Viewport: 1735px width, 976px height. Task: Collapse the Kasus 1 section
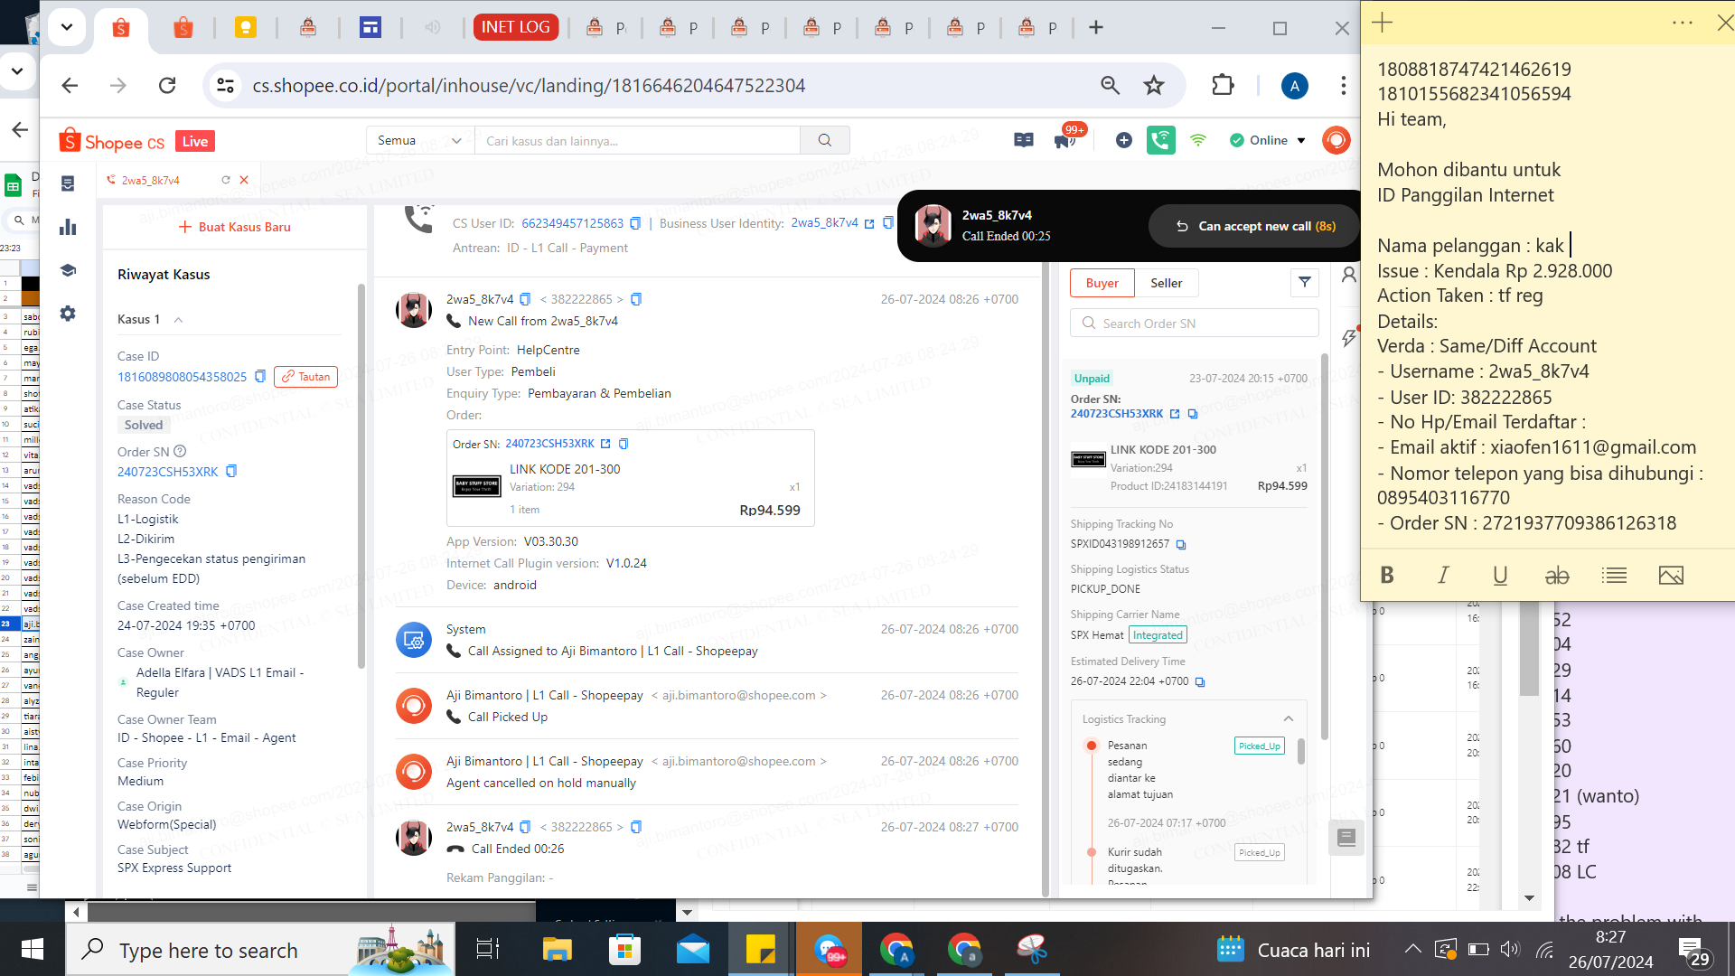[178, 320]
